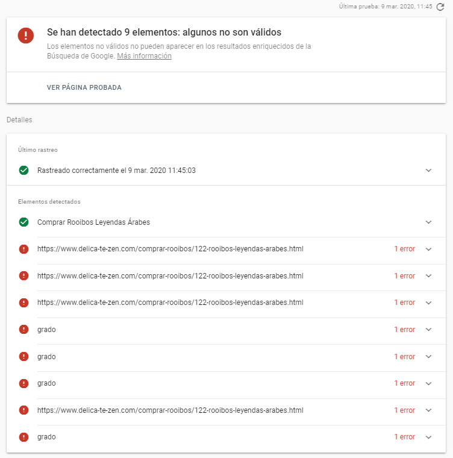Select the fourth delica-te-zen URL entry
Screen dimensions: 453x458
click(170, 410)
